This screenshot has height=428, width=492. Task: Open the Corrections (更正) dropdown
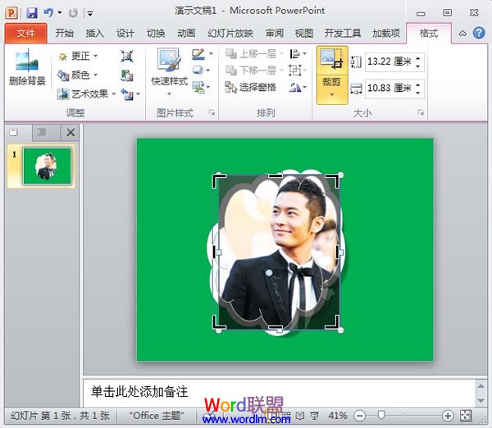[x=78, y=57]
